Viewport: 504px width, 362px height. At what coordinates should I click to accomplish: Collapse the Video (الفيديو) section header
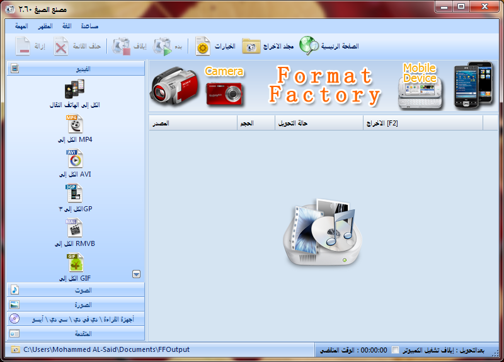pos(76,69)
